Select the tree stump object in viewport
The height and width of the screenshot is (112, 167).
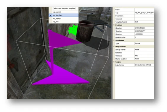(85, 32)
